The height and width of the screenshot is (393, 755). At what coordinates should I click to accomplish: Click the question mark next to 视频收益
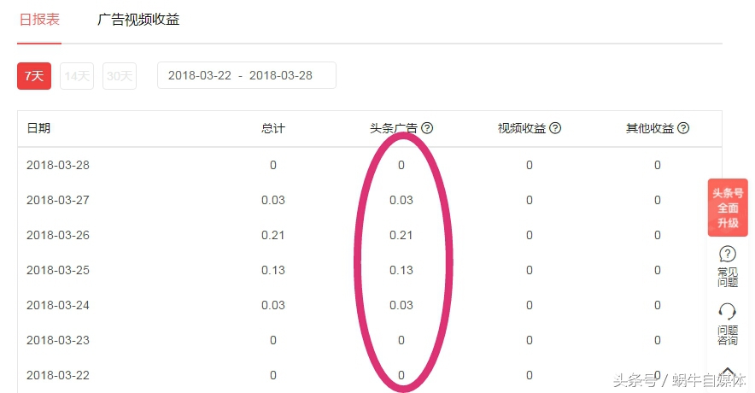pos(555,128)
